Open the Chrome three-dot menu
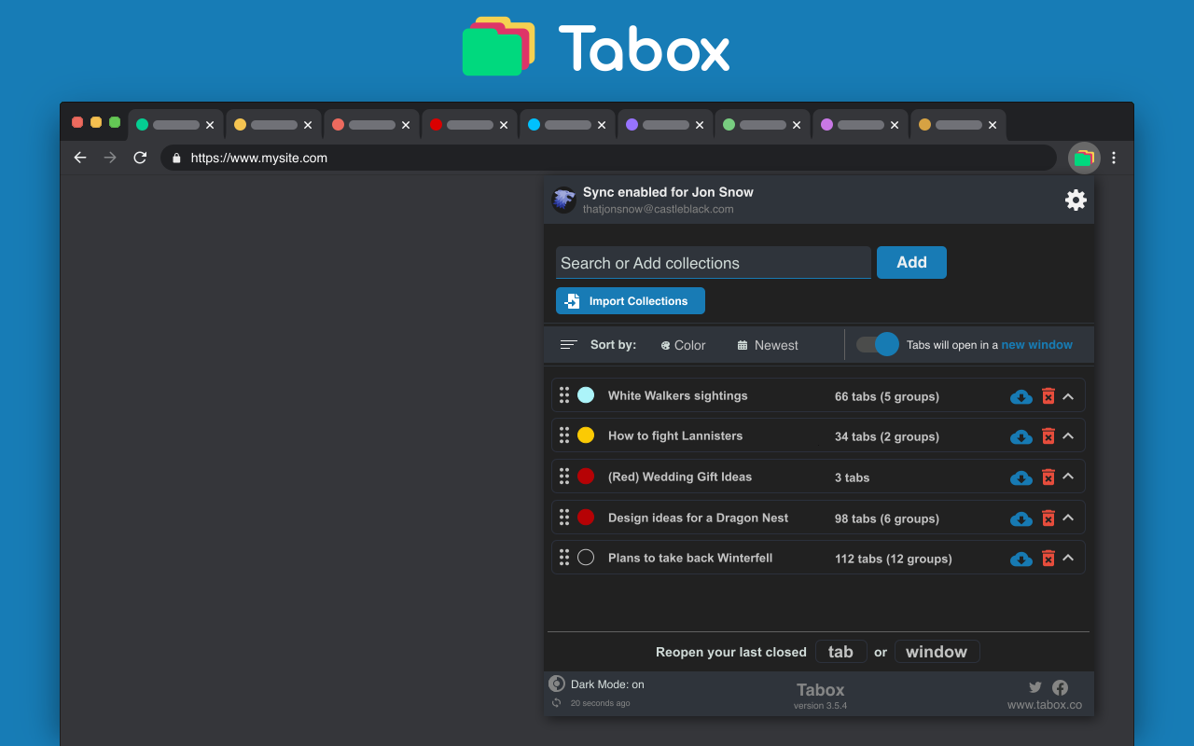Screen dimensions: 1194x746 point(1114,158)
